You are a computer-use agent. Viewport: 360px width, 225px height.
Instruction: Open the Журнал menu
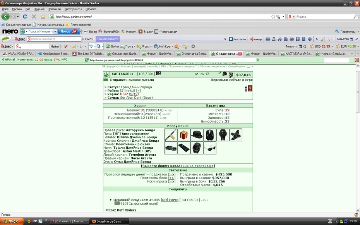[x=39, y=9]
